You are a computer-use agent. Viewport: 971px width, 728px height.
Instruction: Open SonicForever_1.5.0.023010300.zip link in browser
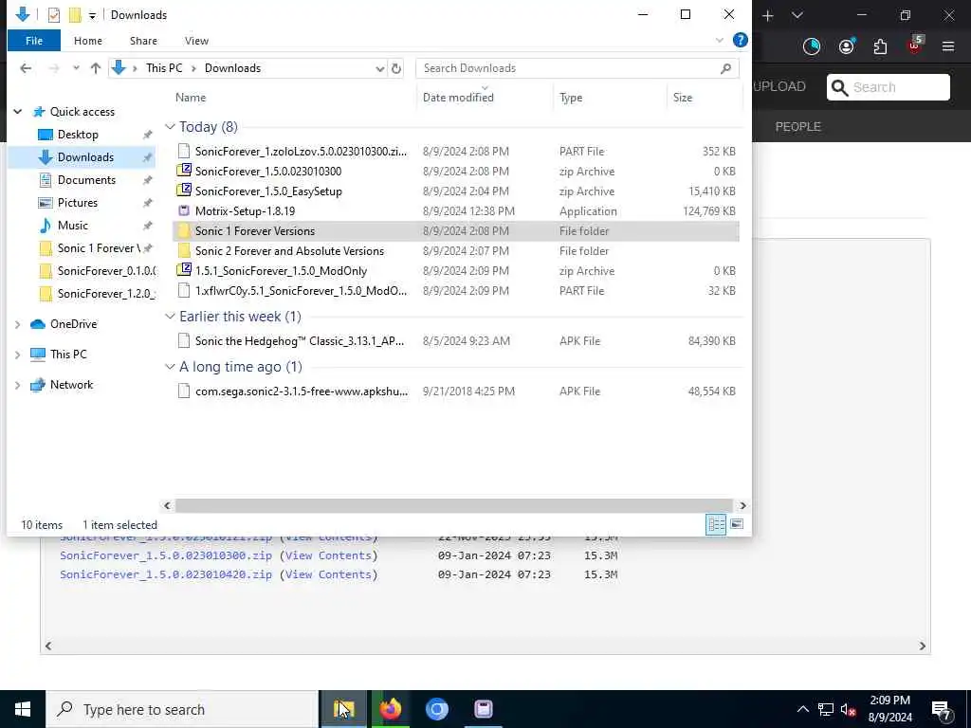(x=166, y=555)
